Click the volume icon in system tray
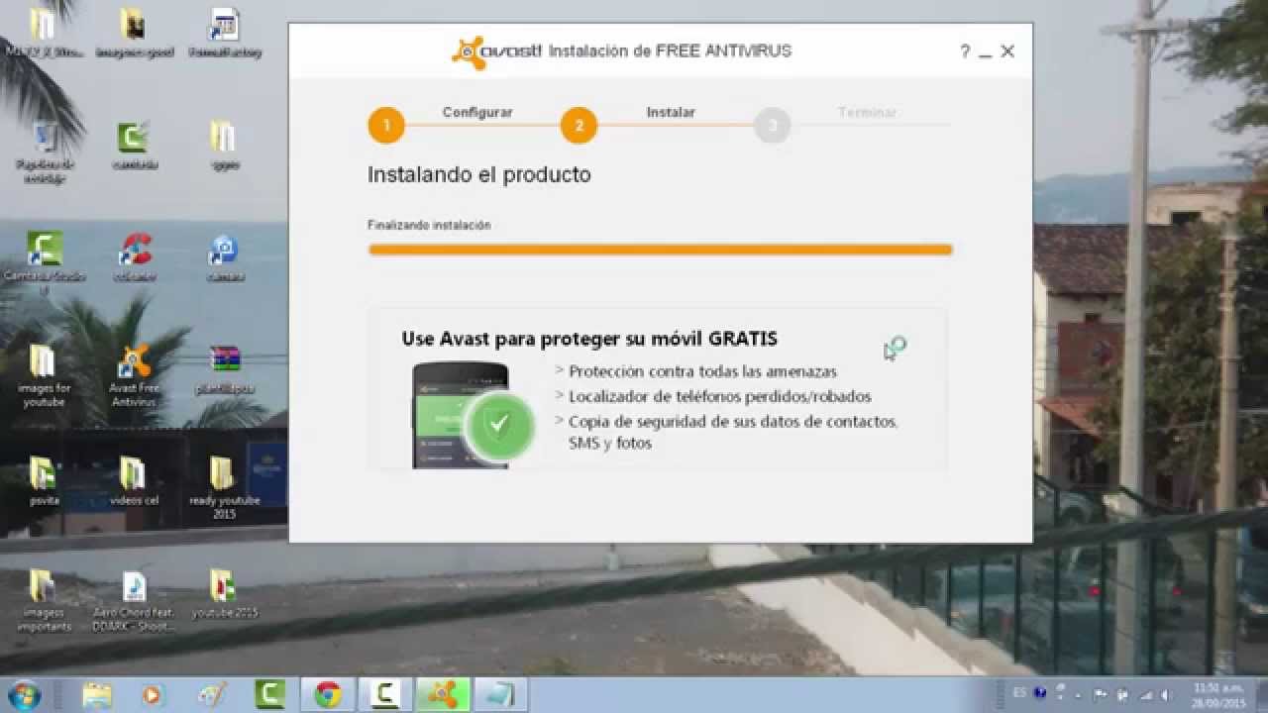This screenshot has width=1268, height=713. coord(1168,694)
